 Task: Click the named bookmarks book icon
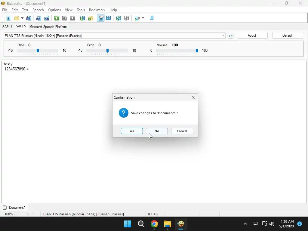click(137, 18)
